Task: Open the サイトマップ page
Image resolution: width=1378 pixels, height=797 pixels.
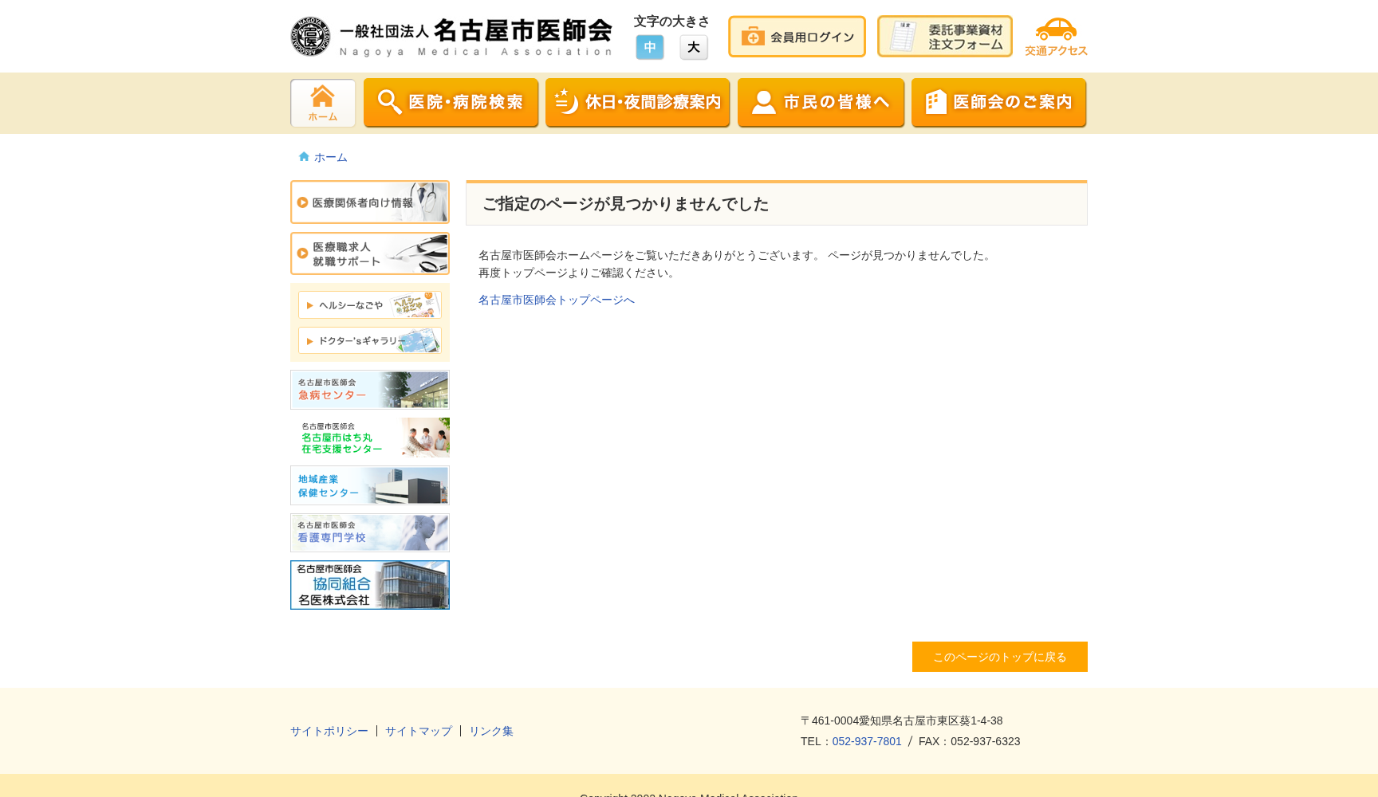Action: pos(418,731)
